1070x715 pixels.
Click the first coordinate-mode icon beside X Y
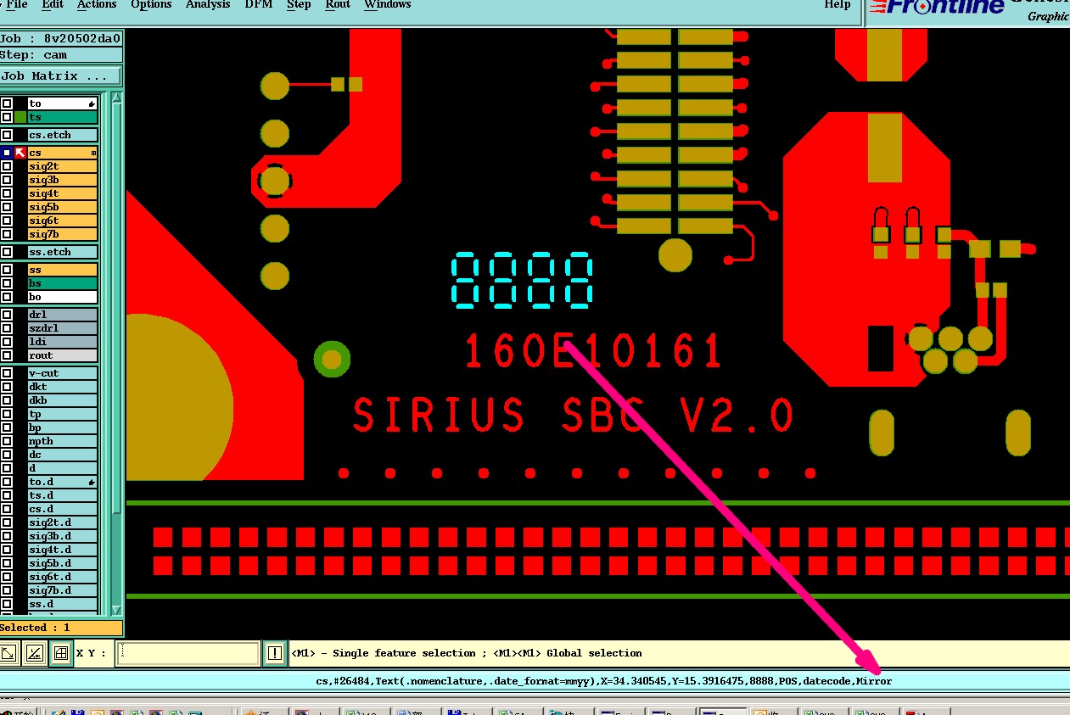click(8, 653)
